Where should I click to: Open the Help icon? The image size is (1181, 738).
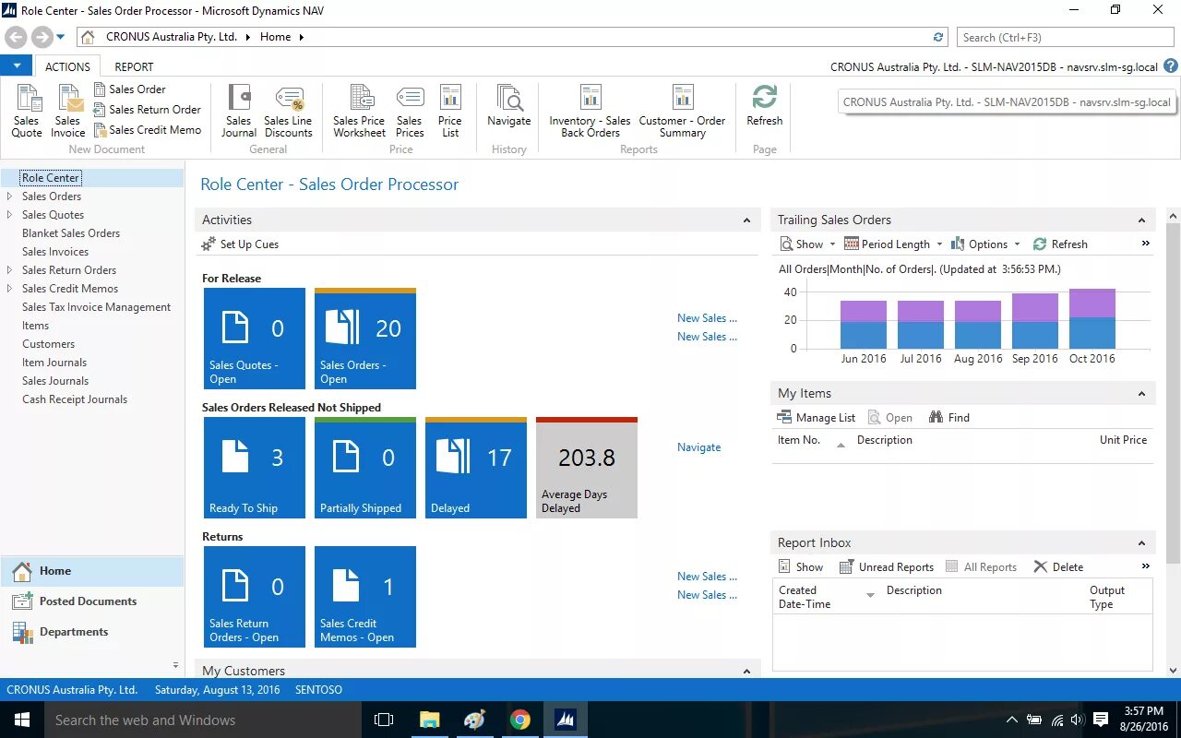(x=1171, y=66)
